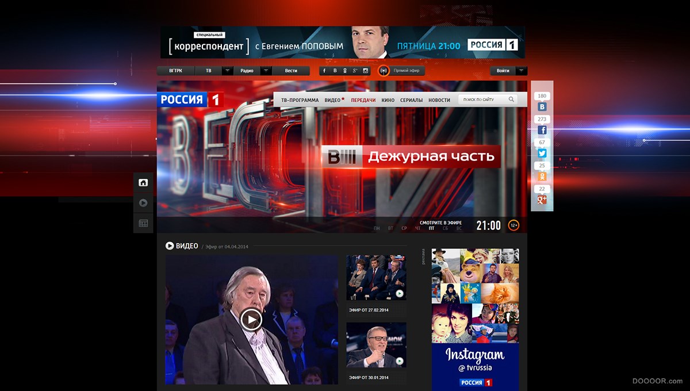Viewport: 690px width, 391px height.
Task: Share via the Facebook side panel icon
Action: pyautogui.click(x=542, y=131)
